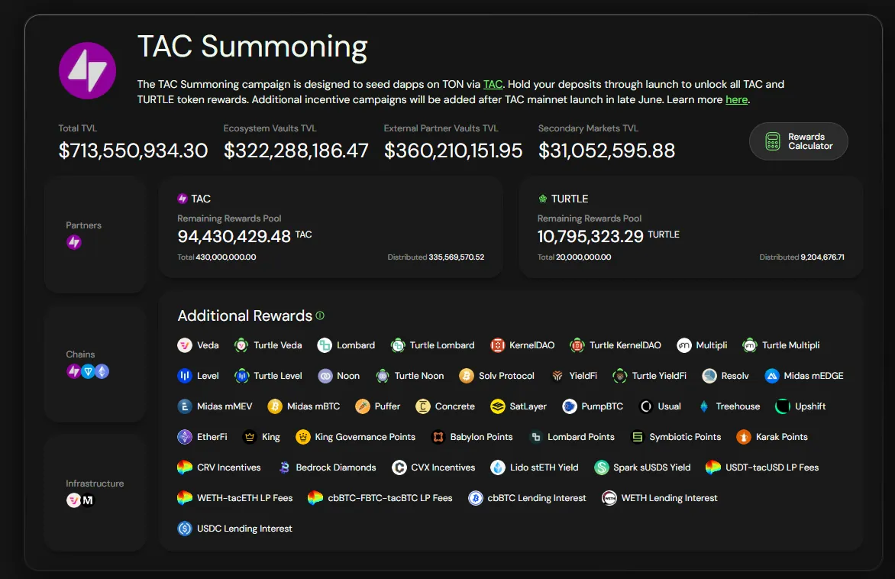The height and width of the screenshot is (579, 895).
Task: Click the Ethereum chain icon under Chains
Action: [x=102, y=371]
